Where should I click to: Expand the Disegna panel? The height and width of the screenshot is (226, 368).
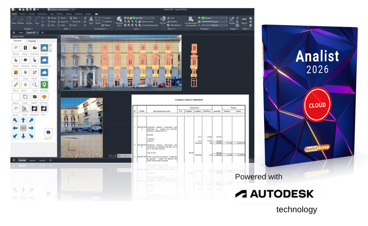[x=28, y=29]
